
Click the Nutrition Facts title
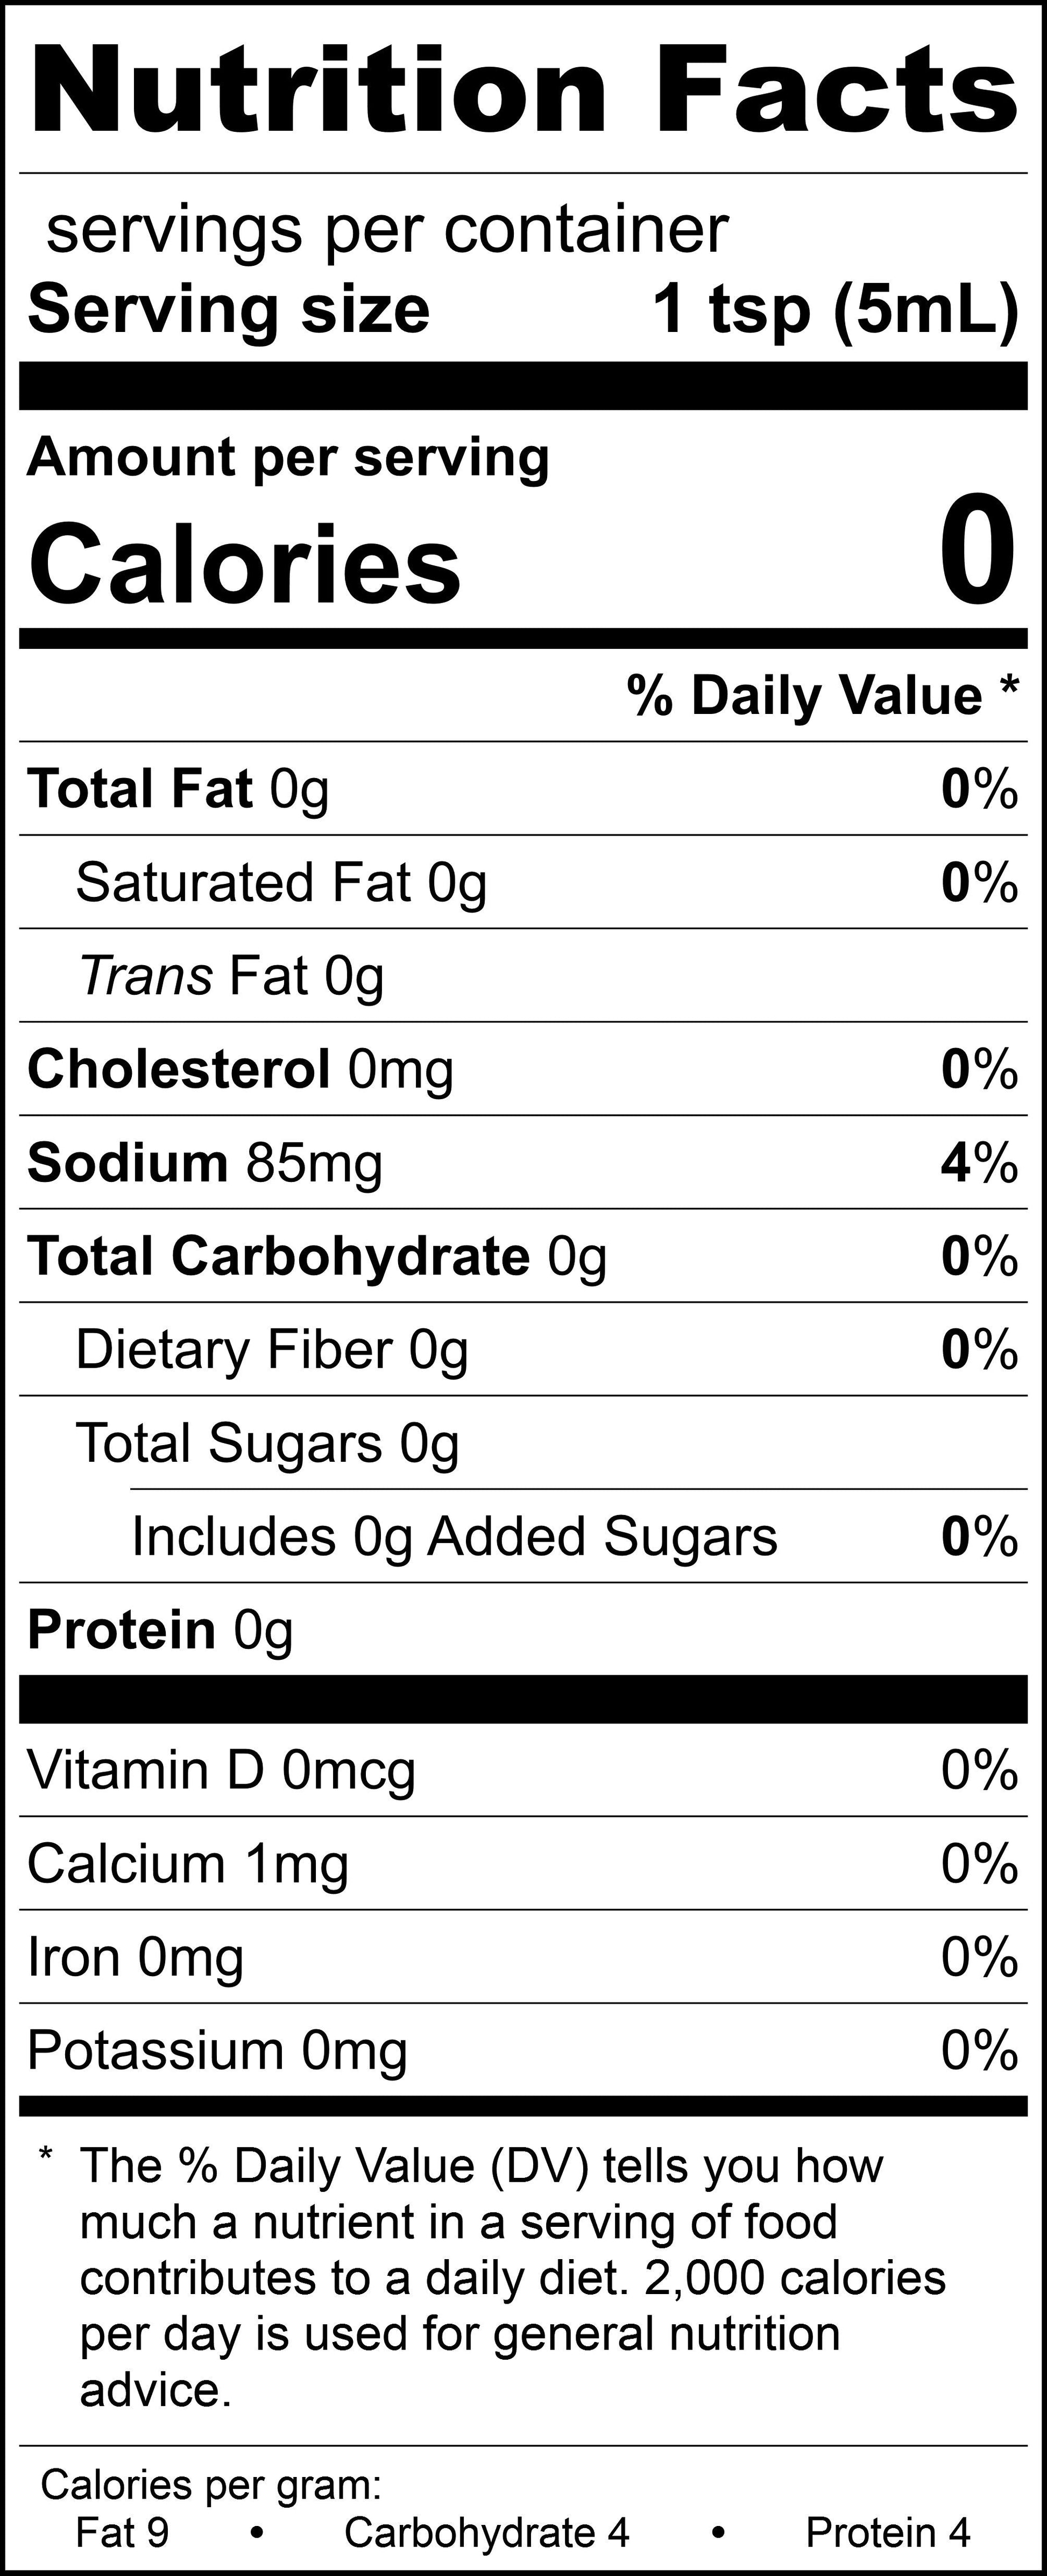(x=523, y=90)
